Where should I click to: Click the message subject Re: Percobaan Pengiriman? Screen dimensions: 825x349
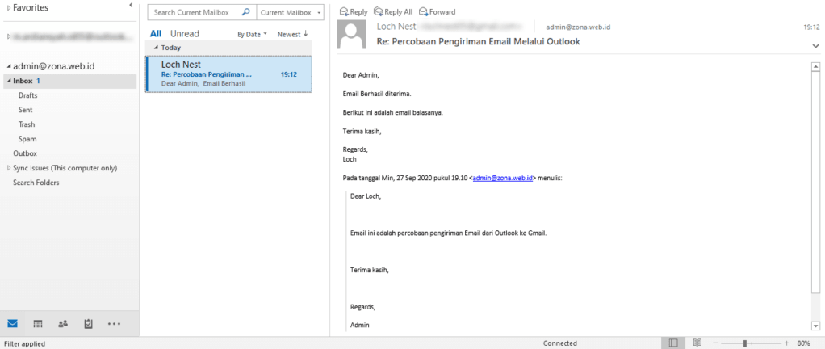pos(478,41)
